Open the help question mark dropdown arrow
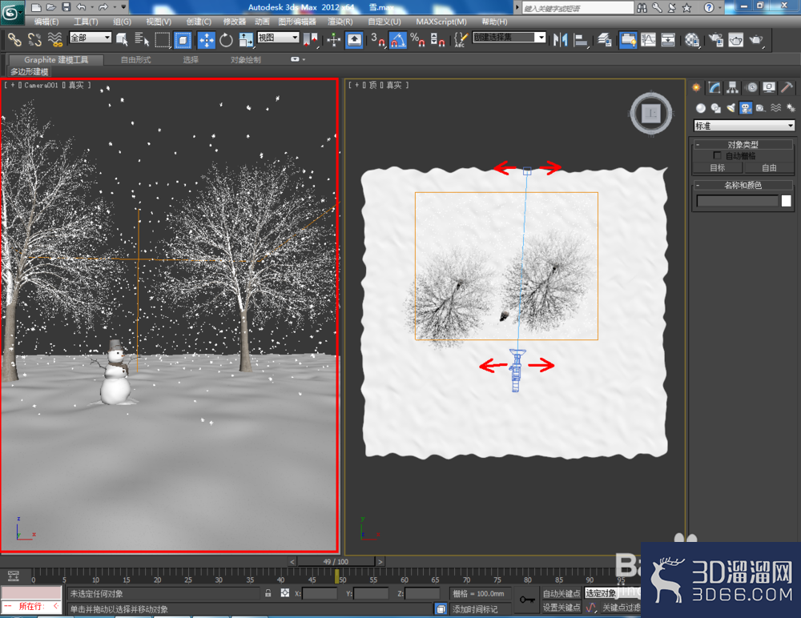Viewport: 801px width, 618px height. click(x=720, y=7)
